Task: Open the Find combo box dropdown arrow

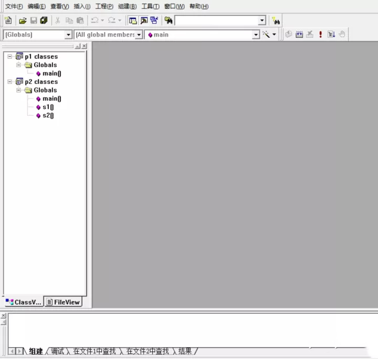Action: click(262, 20)
